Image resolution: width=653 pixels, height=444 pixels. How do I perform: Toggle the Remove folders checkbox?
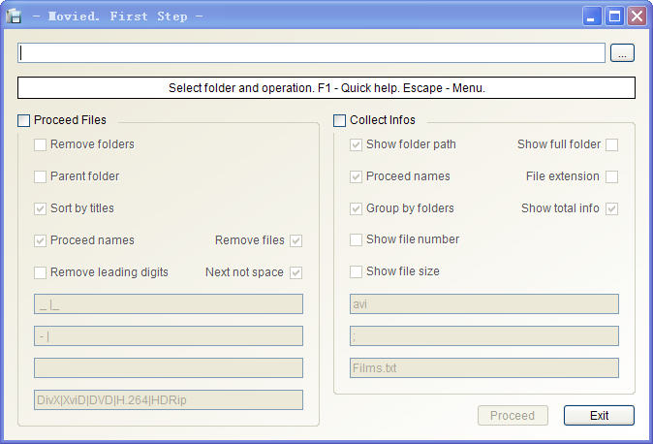click(x=41, y=145)
